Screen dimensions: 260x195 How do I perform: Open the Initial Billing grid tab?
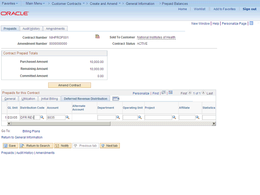coord(50,99)
